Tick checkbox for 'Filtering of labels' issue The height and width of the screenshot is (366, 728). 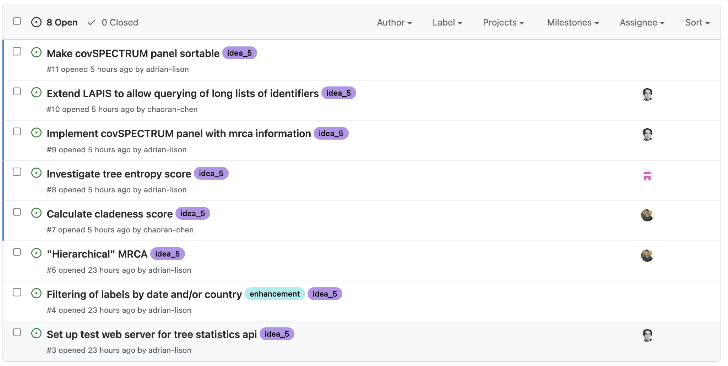point(17,292)
